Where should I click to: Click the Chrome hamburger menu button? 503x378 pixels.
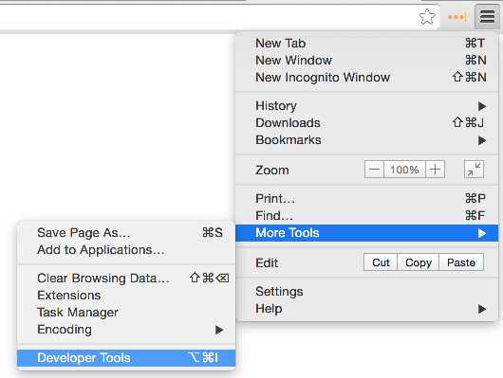(x=487, y=17)
